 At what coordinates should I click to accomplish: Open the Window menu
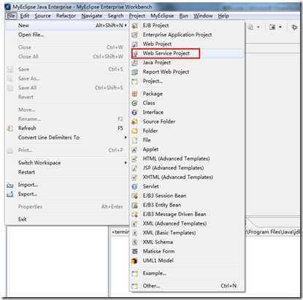pos(203,16)
